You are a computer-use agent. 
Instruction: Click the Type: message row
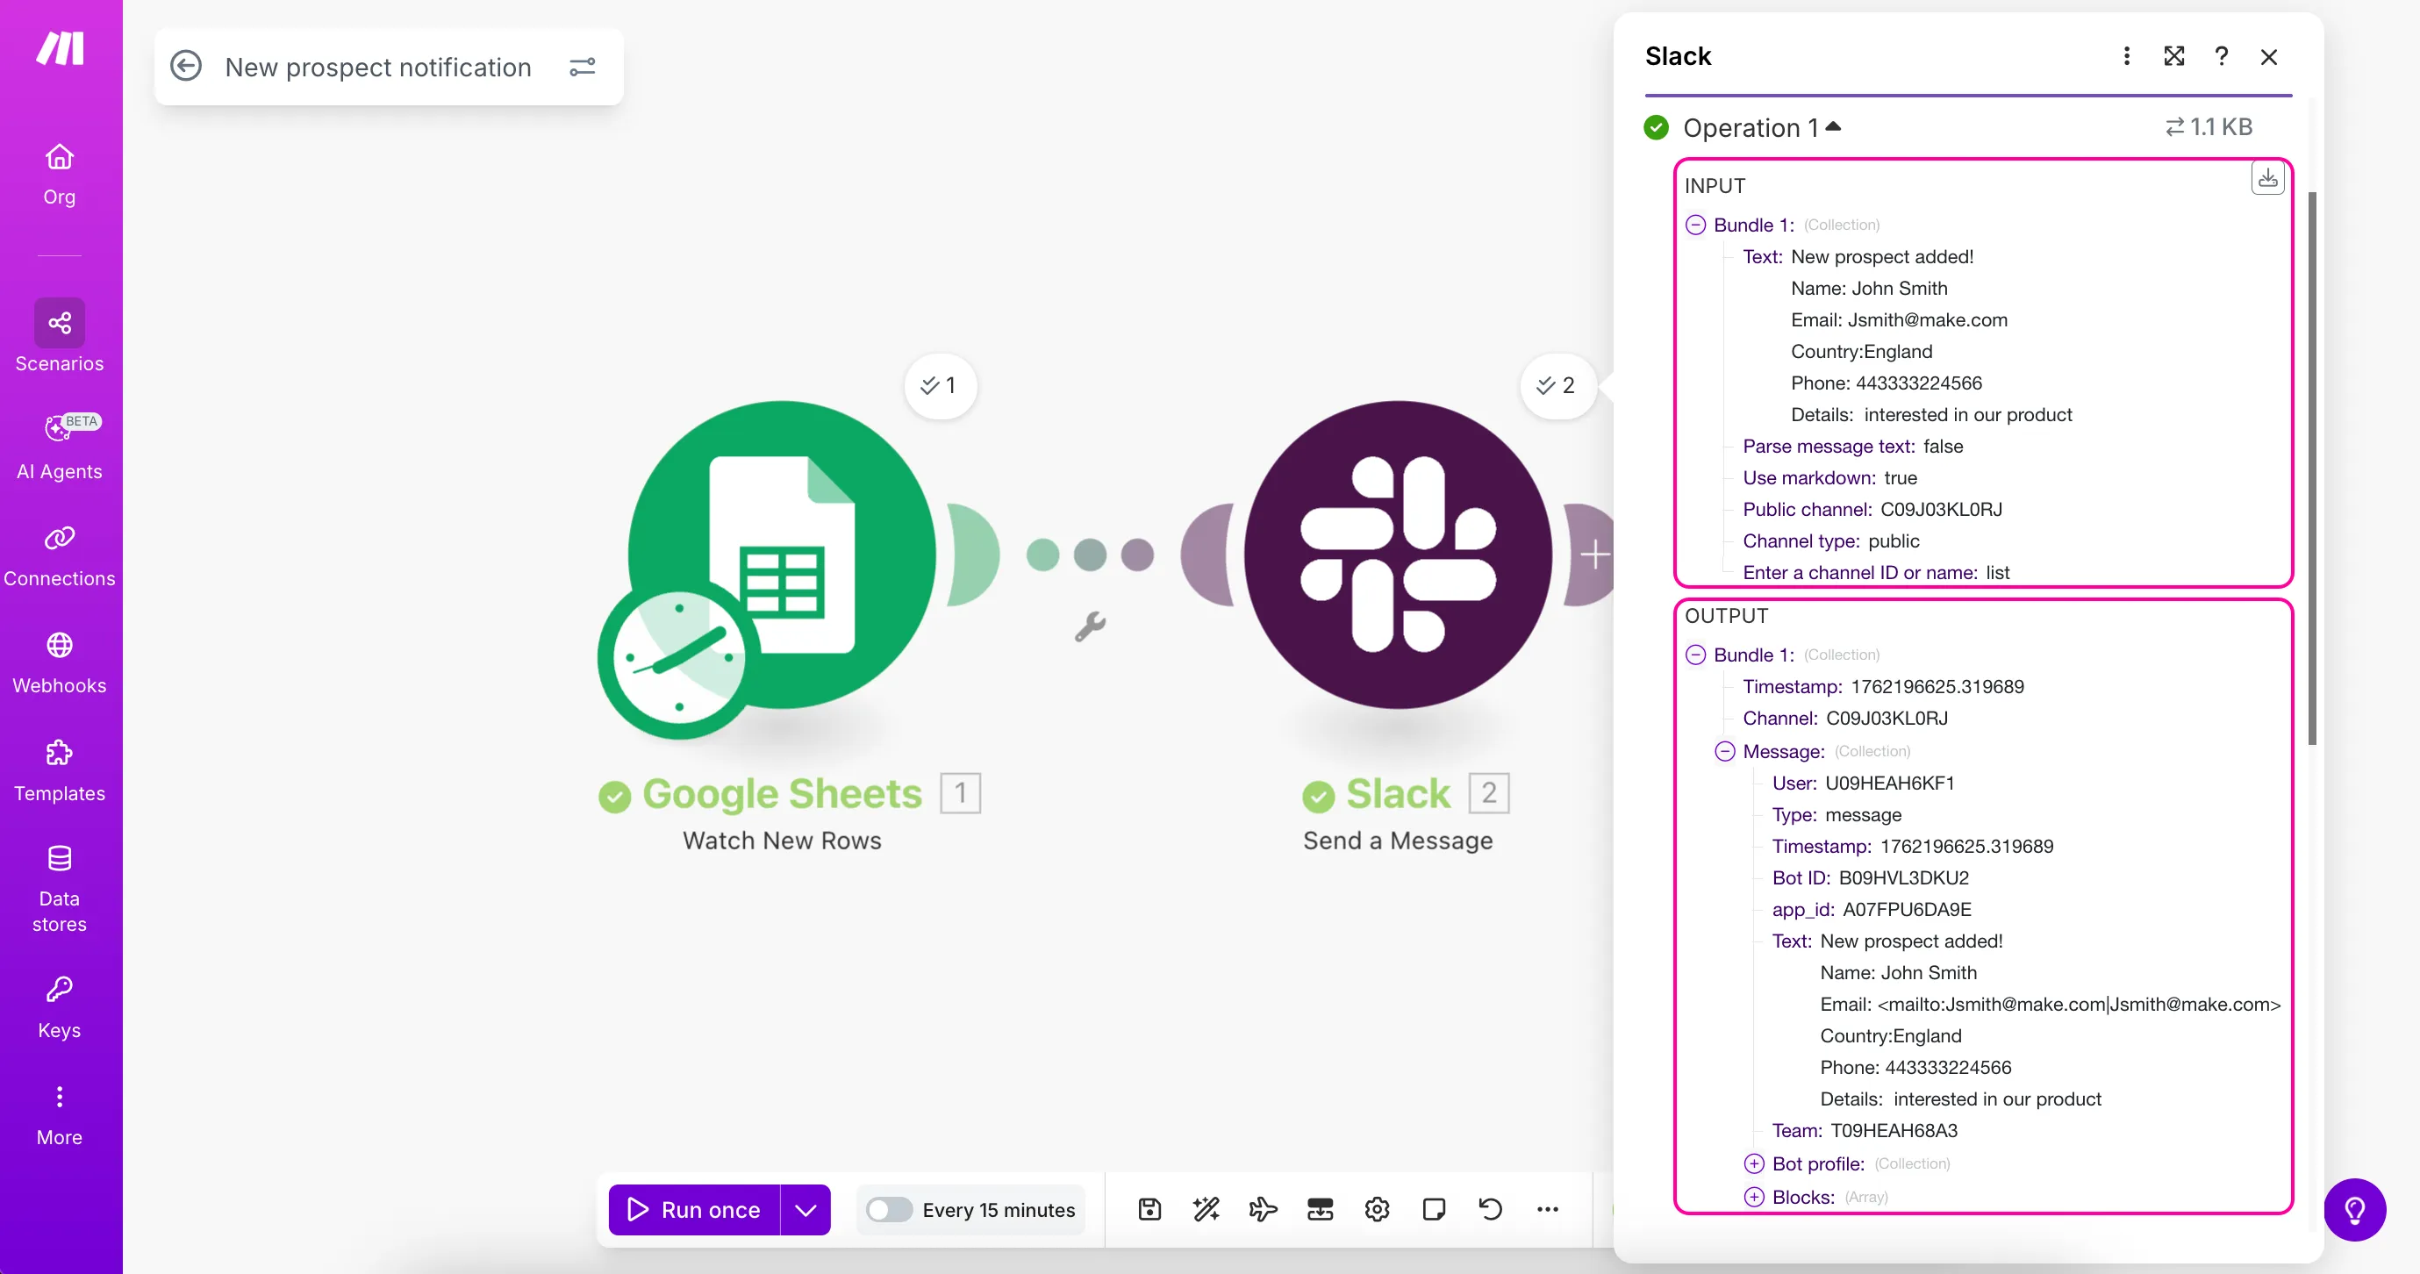point(1836,814)
